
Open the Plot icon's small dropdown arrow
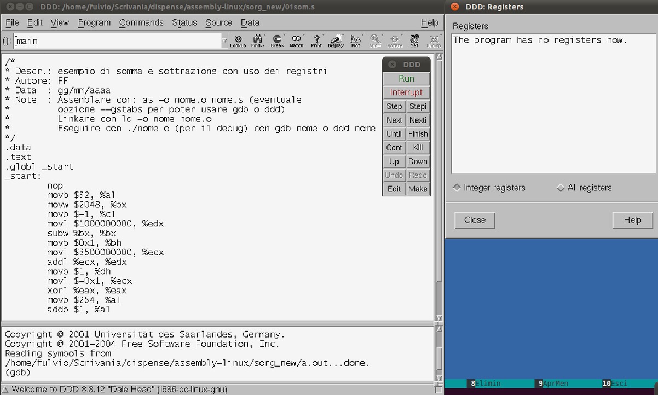point(363,36)
